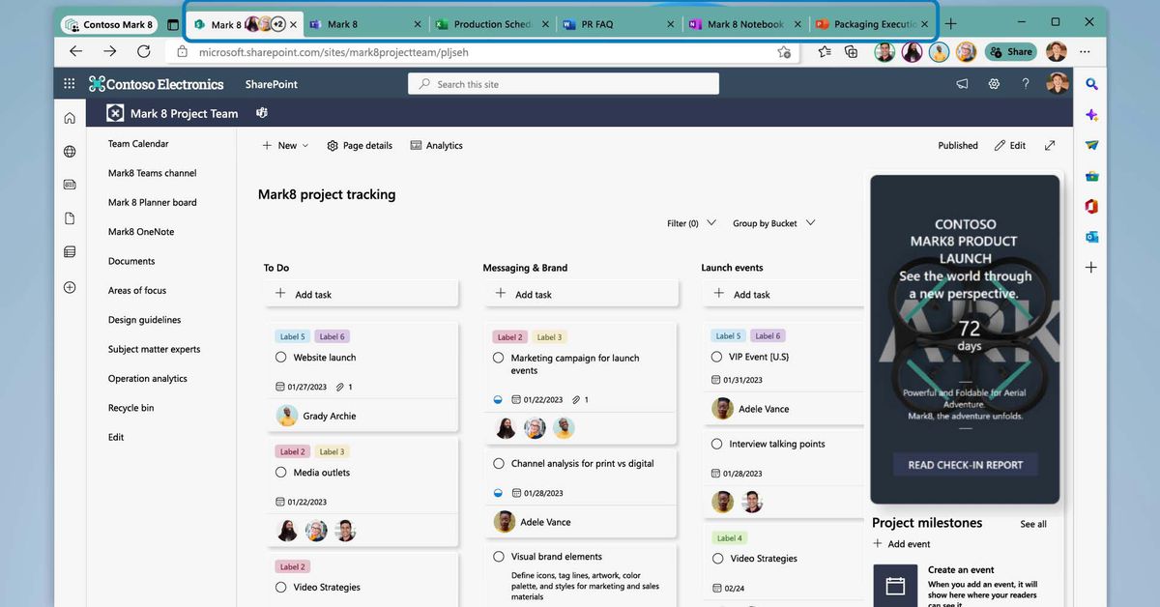The width and height of the screenshot is (1160, 607).
Task: Click the Home icon in left rail
Action: pyautogui.click(x=70, y=118)
